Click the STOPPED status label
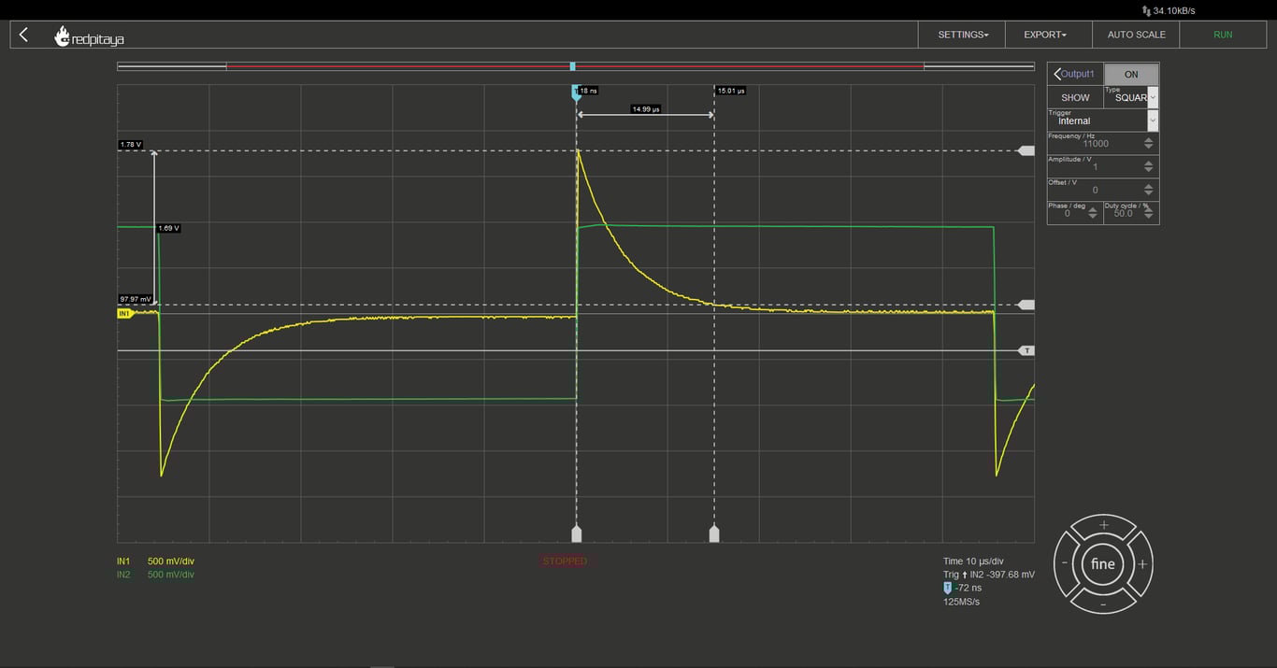 [565, 561]
